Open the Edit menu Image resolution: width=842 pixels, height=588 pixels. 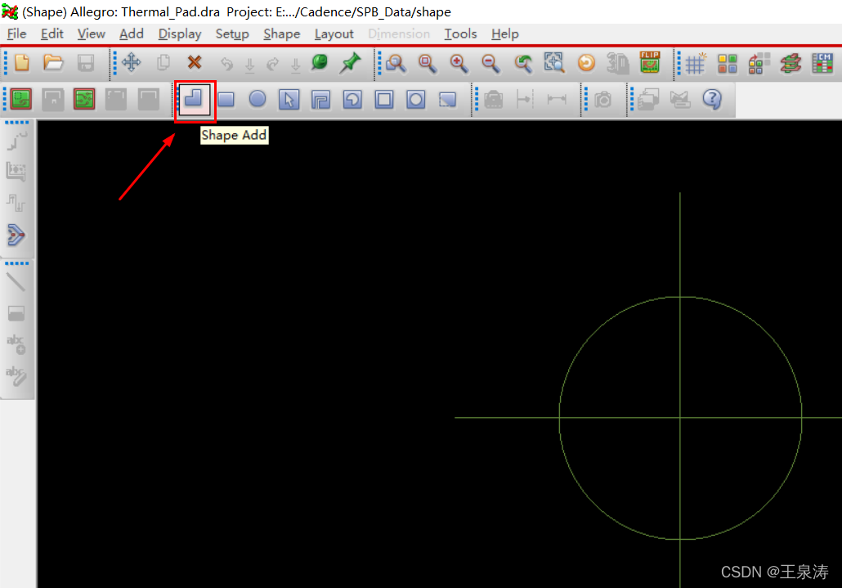point(52,34)
